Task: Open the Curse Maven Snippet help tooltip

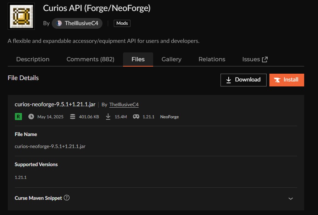Action: pos(67,198)
